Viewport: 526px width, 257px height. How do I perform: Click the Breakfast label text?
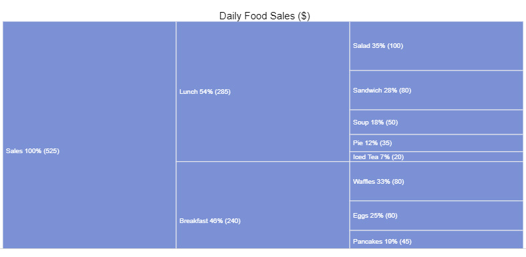[194, 221]
